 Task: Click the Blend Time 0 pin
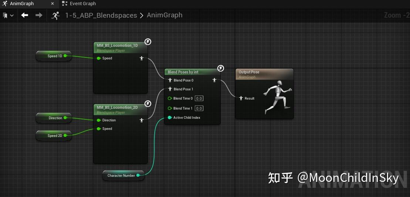(169, 98)
